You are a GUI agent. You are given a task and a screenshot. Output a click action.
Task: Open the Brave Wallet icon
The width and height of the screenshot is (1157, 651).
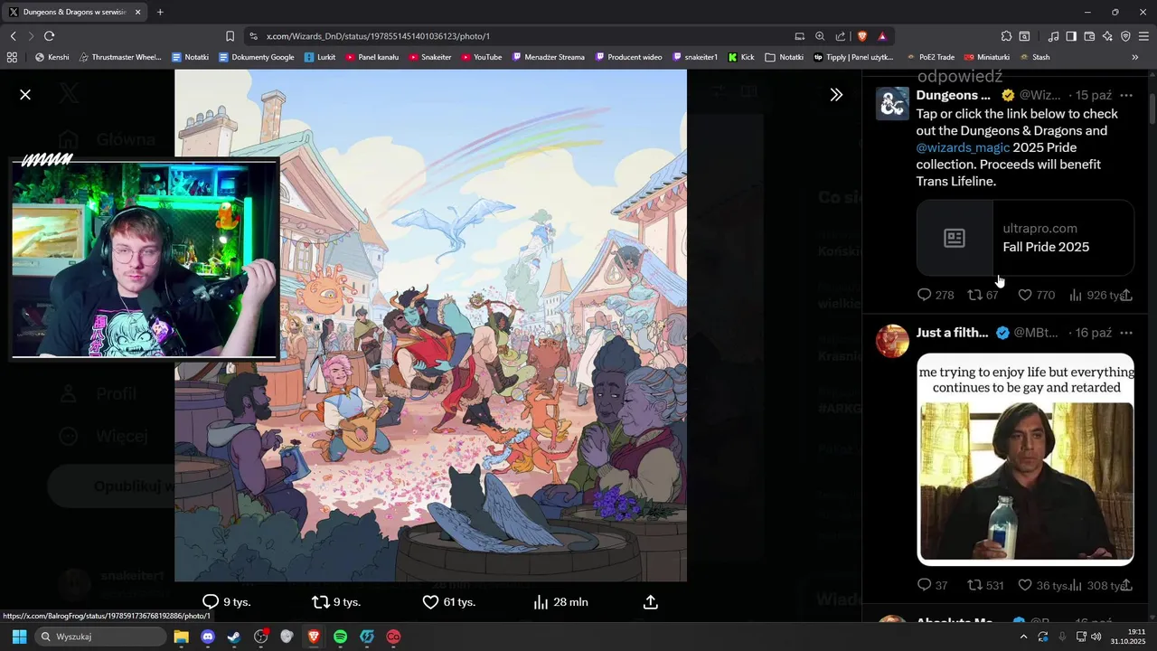1089,36
